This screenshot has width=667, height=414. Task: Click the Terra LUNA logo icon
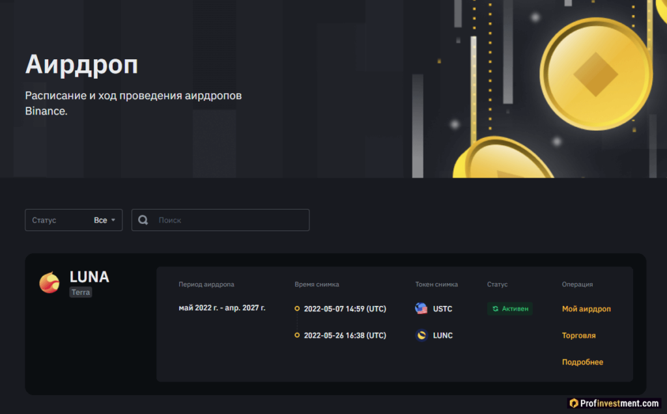point(50,283)
